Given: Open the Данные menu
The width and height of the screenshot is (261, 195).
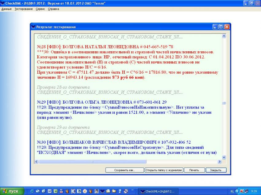Looking at the screenshot, I should pyautogui.click(x=6, y=9).
